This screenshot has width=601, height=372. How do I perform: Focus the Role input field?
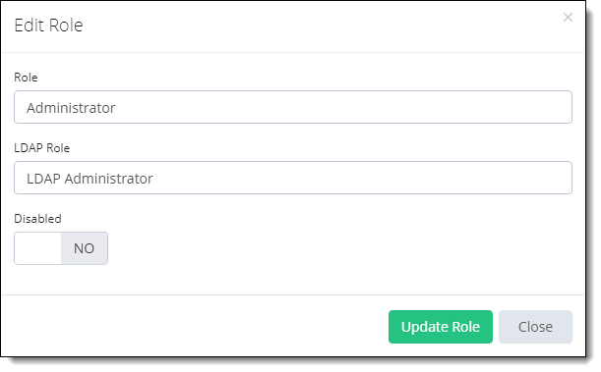click(293, 107)
